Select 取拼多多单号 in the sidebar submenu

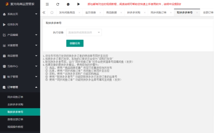[20, 112]
